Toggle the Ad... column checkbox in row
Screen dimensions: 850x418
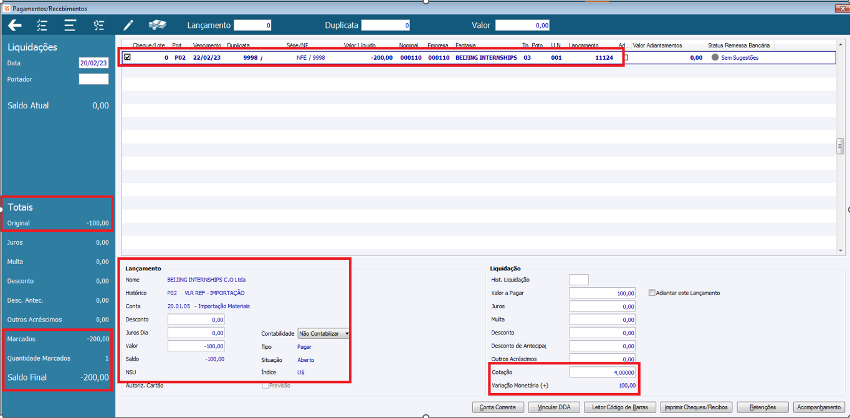(626, 57)
